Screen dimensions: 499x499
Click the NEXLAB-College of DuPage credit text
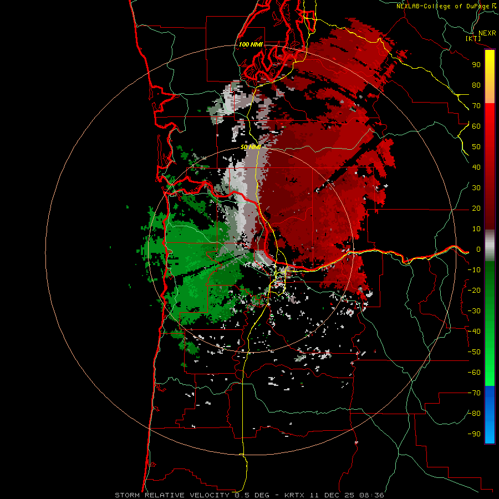click(443, 6)
